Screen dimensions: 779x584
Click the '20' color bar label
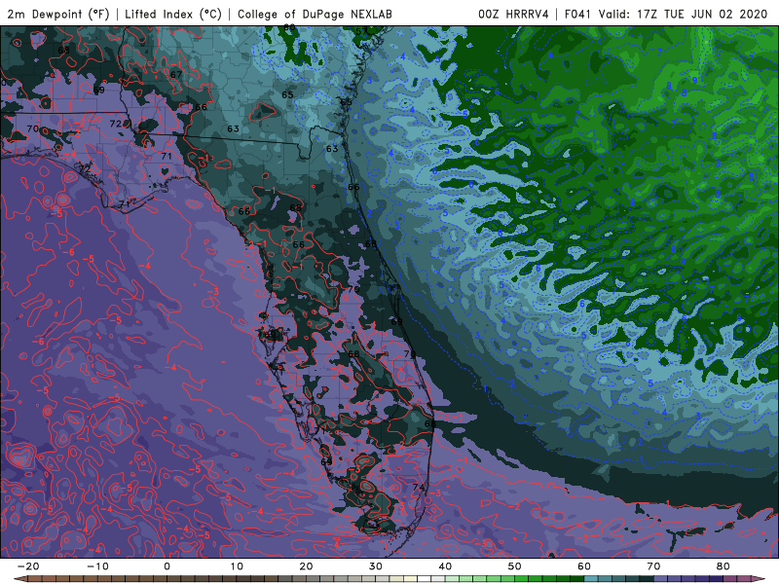[x=306, y=566]
